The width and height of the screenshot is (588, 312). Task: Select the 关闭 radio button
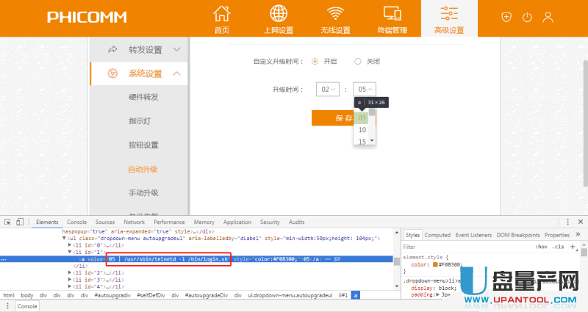[x=358, y=62]
